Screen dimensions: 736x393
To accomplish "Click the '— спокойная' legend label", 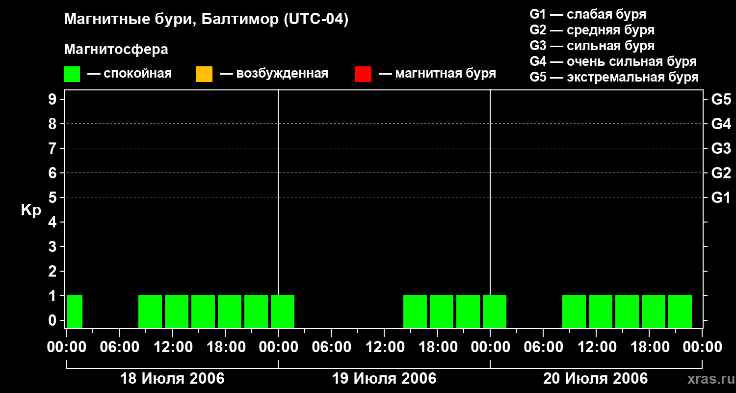I will click(130, 74).
